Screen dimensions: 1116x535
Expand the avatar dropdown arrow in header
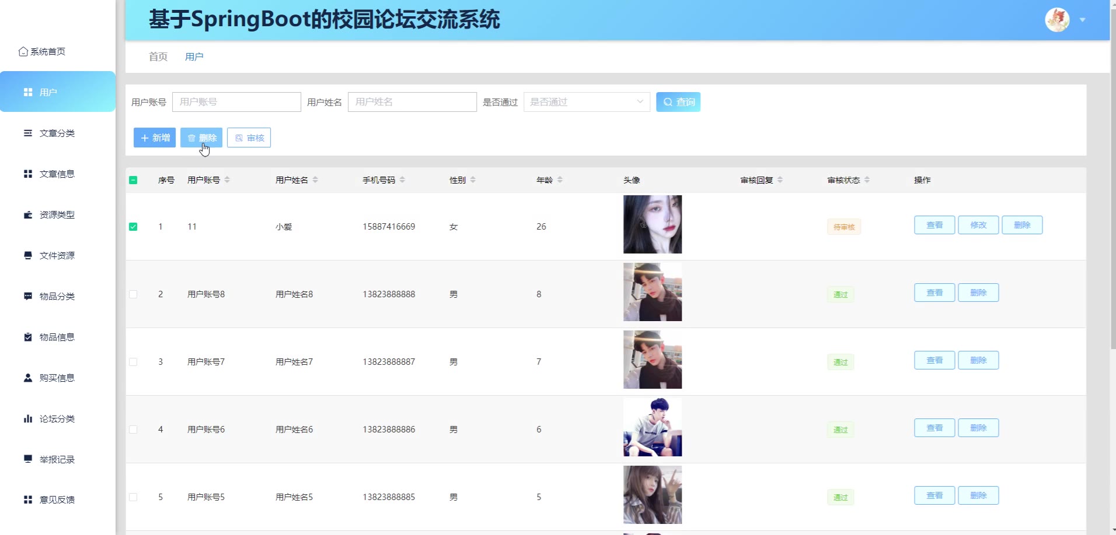click(1083, 20)
